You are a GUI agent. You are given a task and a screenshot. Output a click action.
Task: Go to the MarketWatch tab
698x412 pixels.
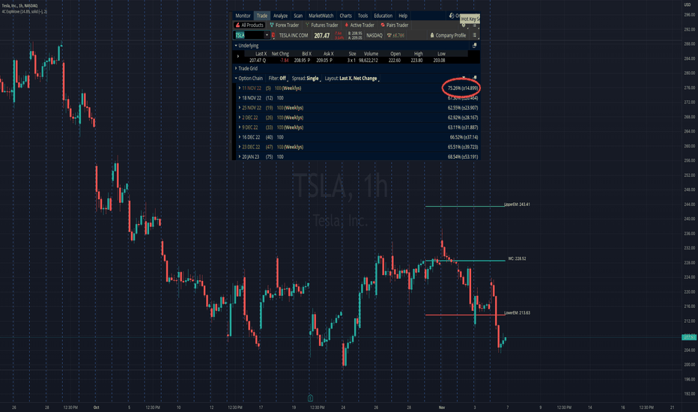click(321, 16)
